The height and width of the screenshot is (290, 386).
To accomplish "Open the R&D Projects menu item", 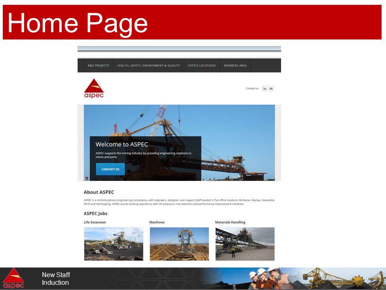I will pos(98,65).
